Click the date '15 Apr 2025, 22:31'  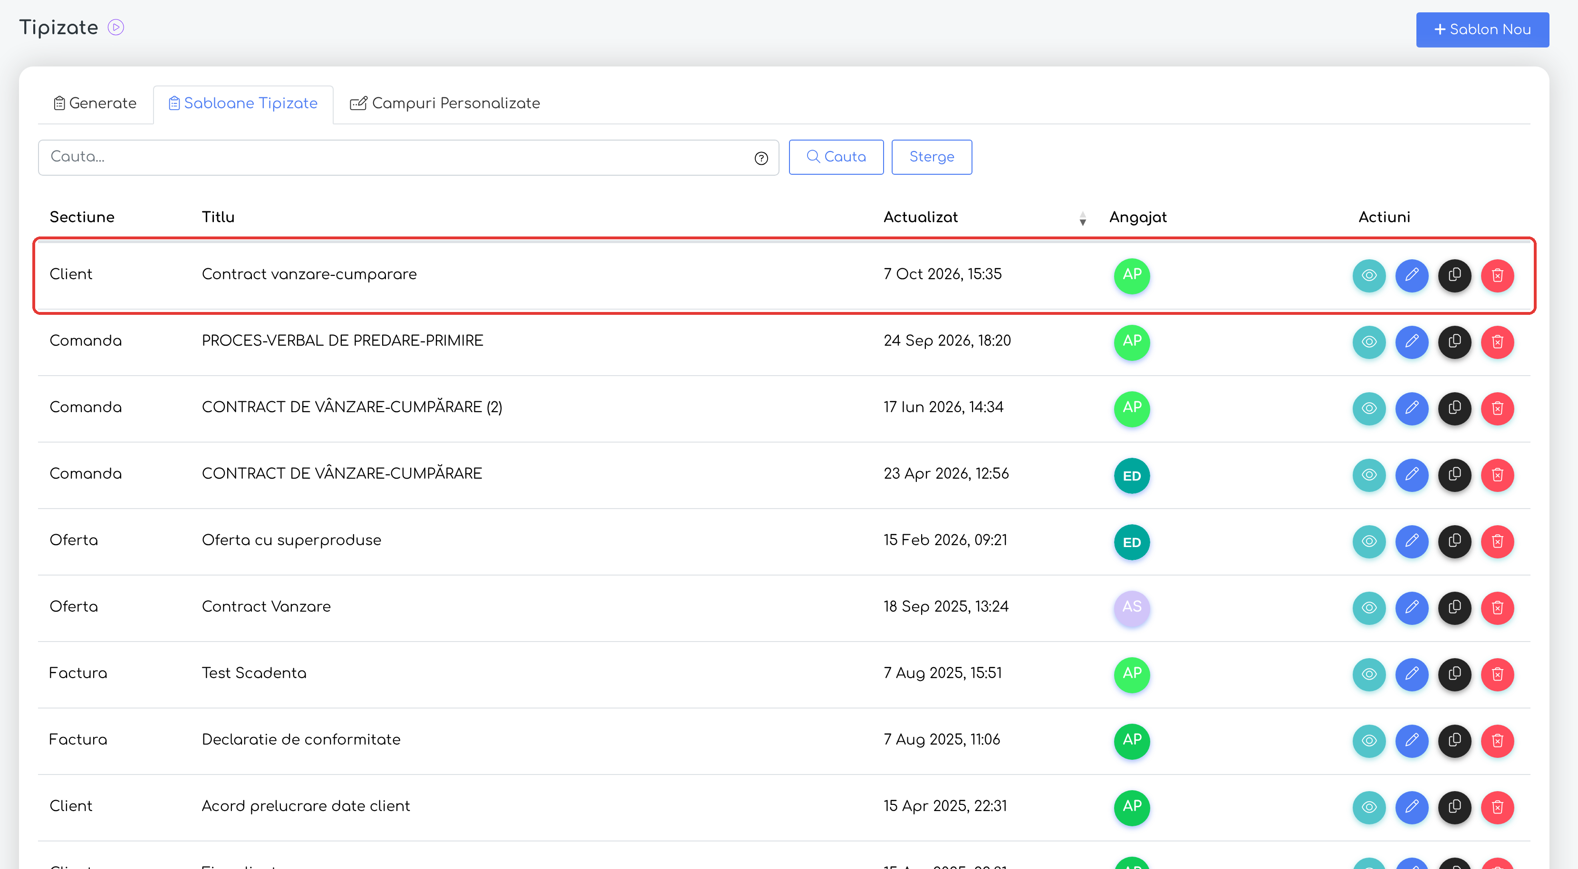click(944, 806)
